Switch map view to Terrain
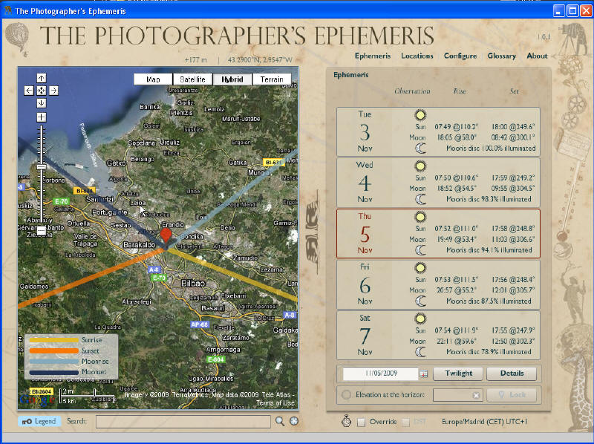 (272, 79)
